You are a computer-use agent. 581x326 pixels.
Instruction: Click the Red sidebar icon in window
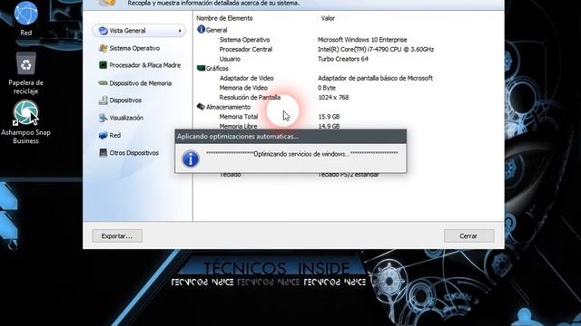(x=103, y=135)
